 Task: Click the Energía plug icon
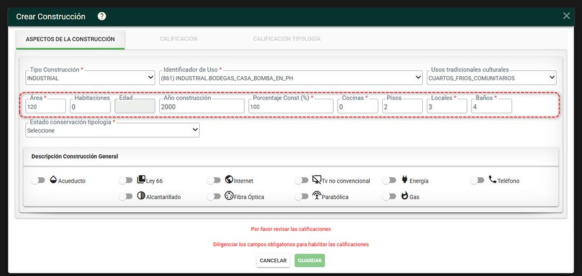point(405,179)
